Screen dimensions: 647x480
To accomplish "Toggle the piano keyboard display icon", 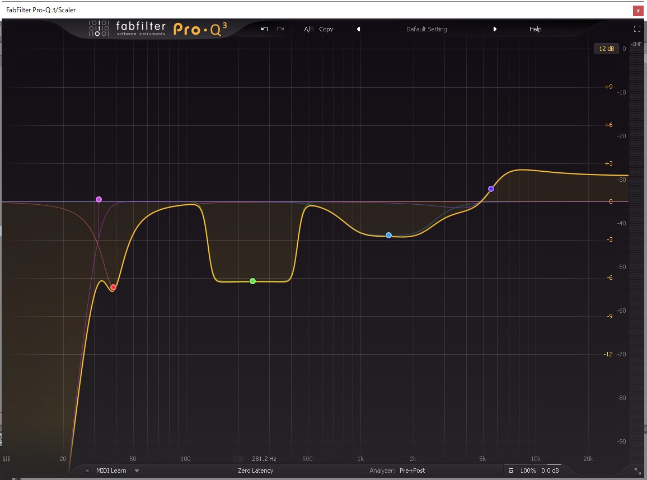I will click(7, 459).
